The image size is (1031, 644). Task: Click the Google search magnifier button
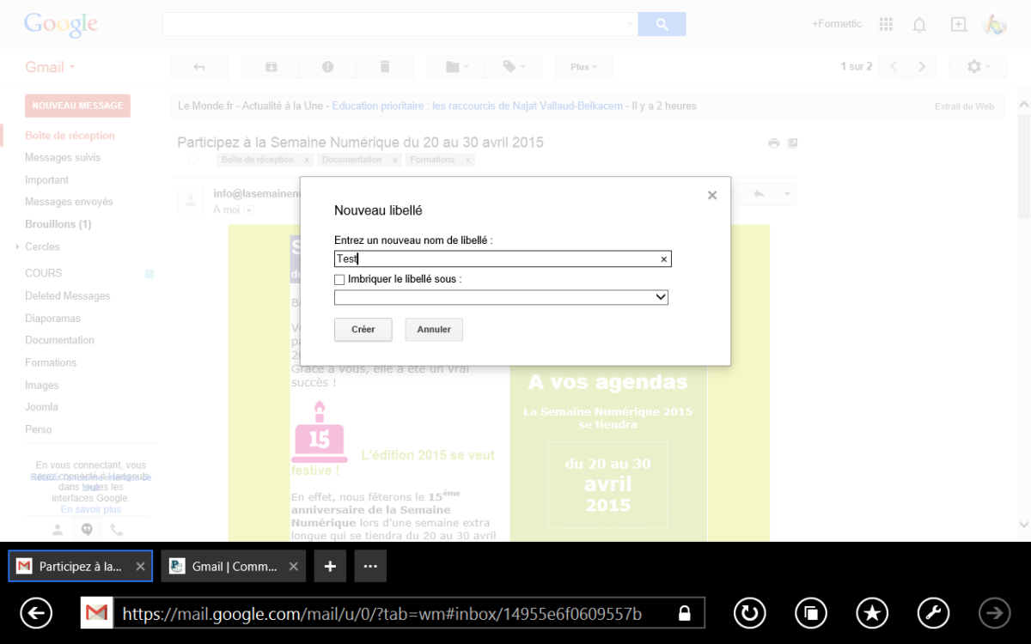662,24
